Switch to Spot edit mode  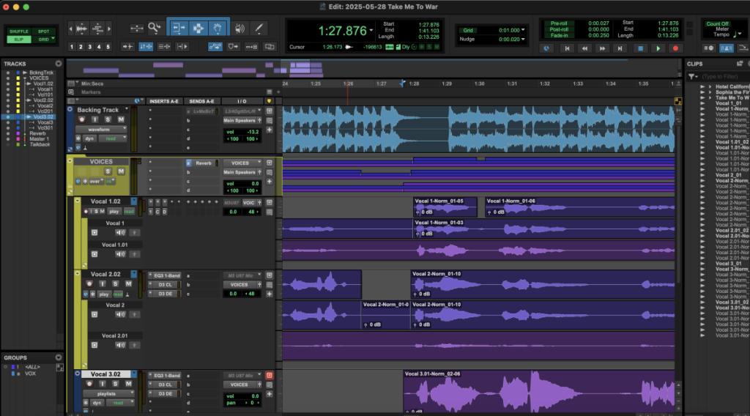pos(44,31)
